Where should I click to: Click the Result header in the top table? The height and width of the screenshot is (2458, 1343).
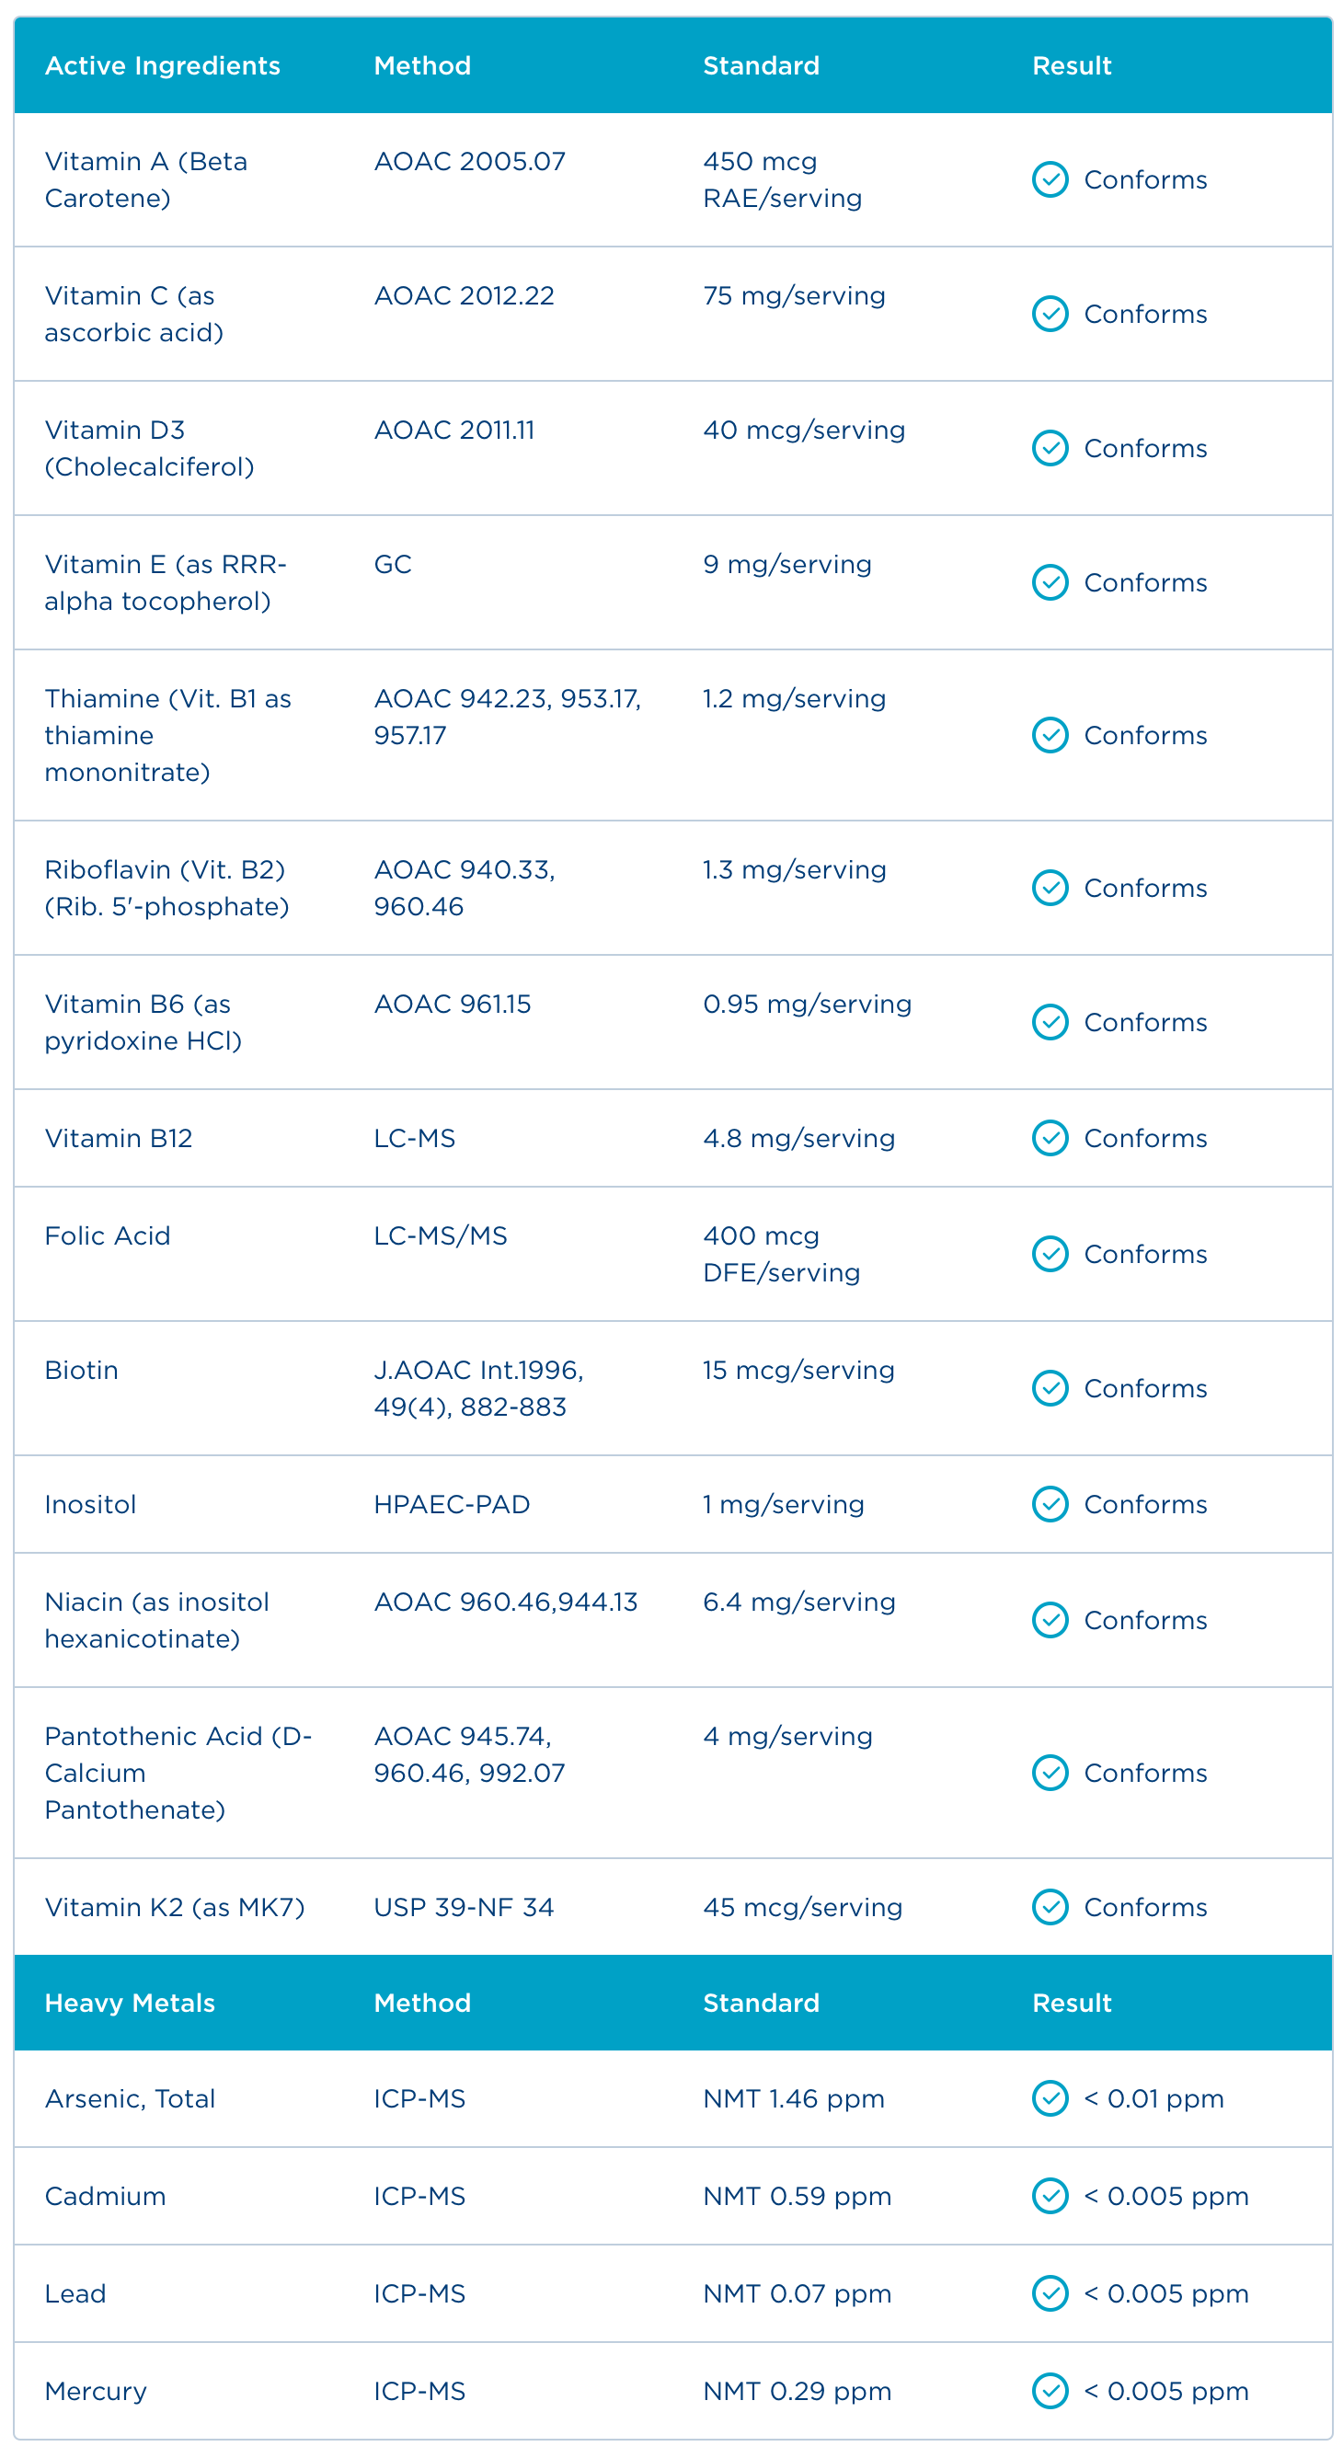click(1071, 65)
